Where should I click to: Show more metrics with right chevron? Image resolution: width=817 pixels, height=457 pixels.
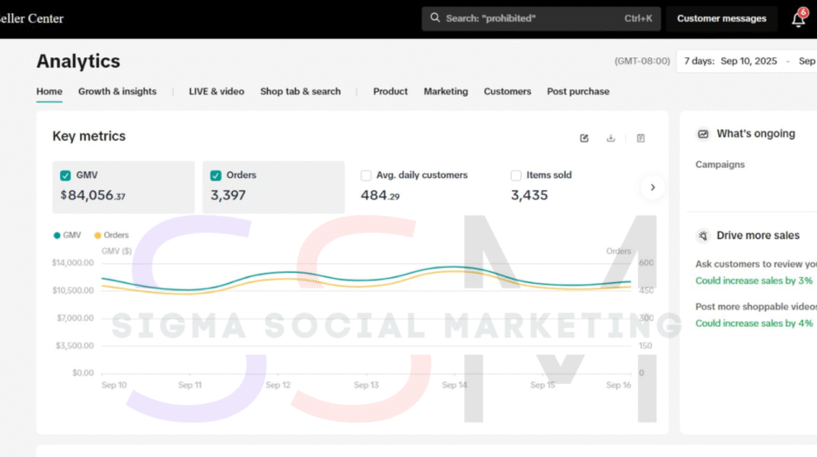(x=652, y=187)
